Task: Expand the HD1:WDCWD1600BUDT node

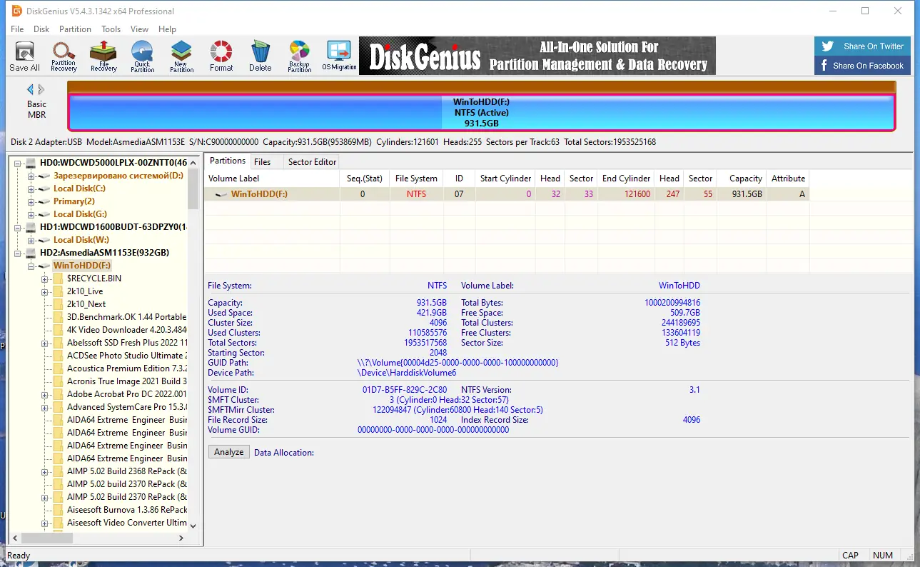Action: [x=17, y=227]
